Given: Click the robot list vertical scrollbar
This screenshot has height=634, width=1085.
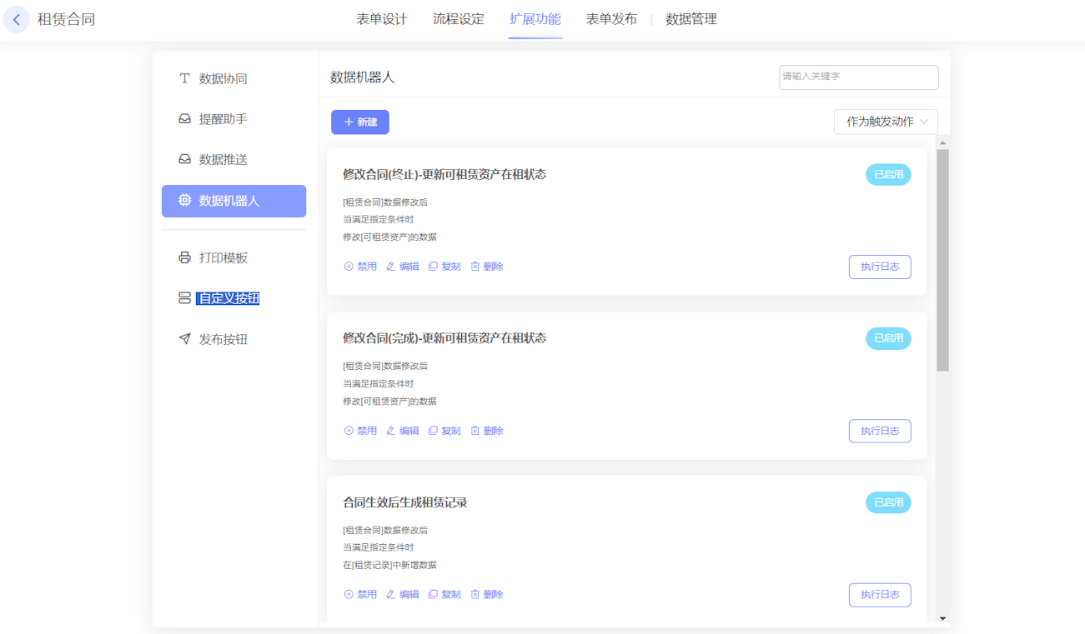Looking at the screenshot, I should tap(942, 260).
